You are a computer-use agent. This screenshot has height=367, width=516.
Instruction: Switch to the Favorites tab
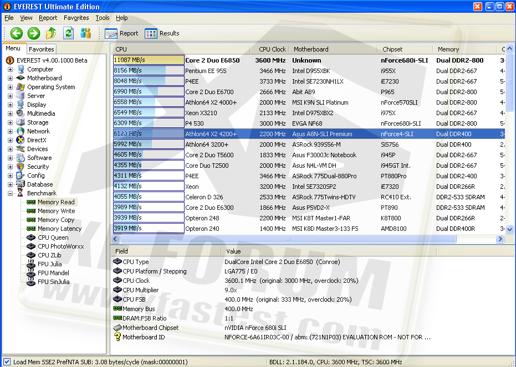(x=42, y=49)
